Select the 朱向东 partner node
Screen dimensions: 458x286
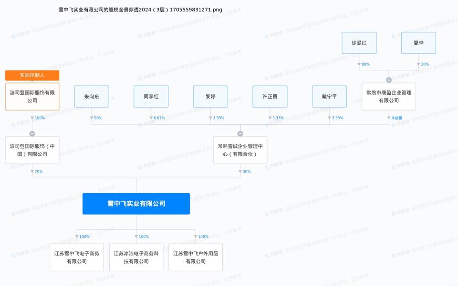coord(92,96)
